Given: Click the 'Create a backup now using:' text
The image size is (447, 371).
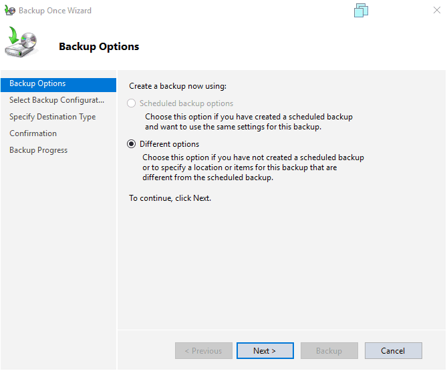Looking at the screenshot, I should tap(178, 86).
